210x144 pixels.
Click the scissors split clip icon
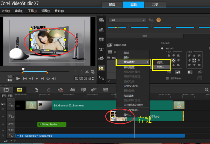(87, 72)
